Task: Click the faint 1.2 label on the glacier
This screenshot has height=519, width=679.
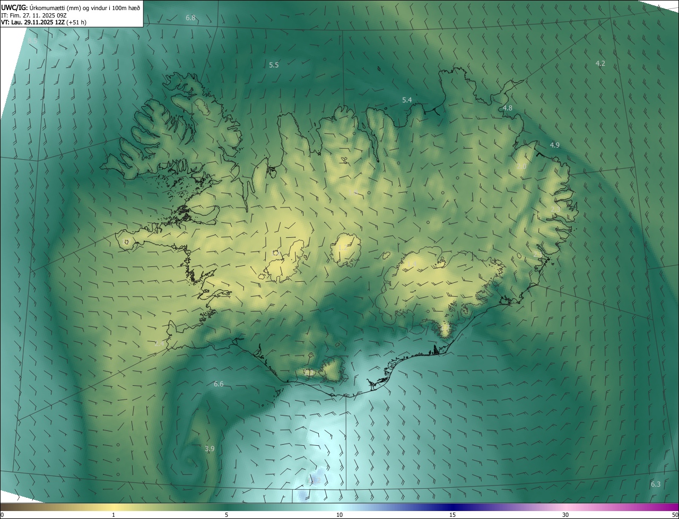Action: click(x=343, y=248)
